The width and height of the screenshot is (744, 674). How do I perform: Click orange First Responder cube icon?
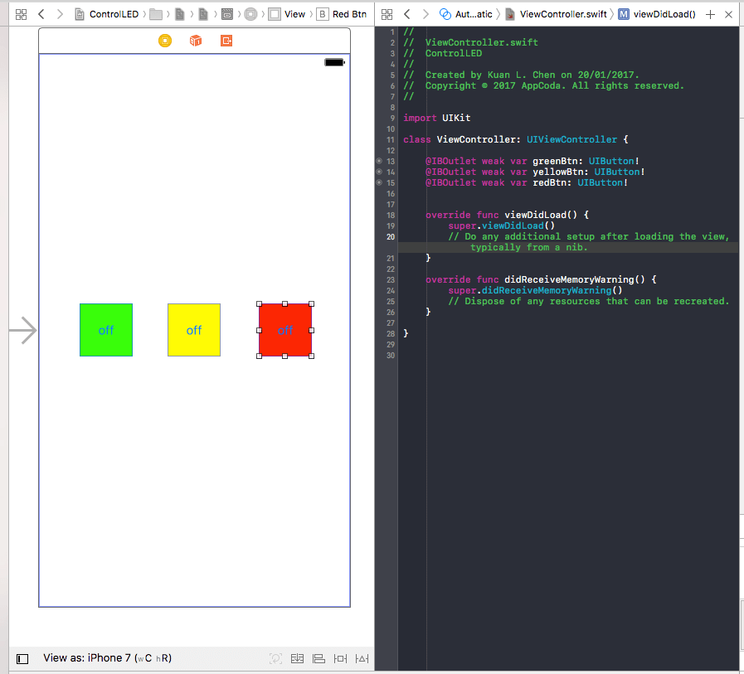click(x=196, y=41)
